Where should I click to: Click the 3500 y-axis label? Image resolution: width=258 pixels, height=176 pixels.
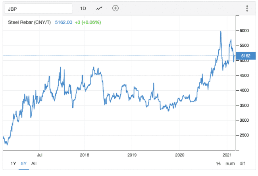point(244,105)
